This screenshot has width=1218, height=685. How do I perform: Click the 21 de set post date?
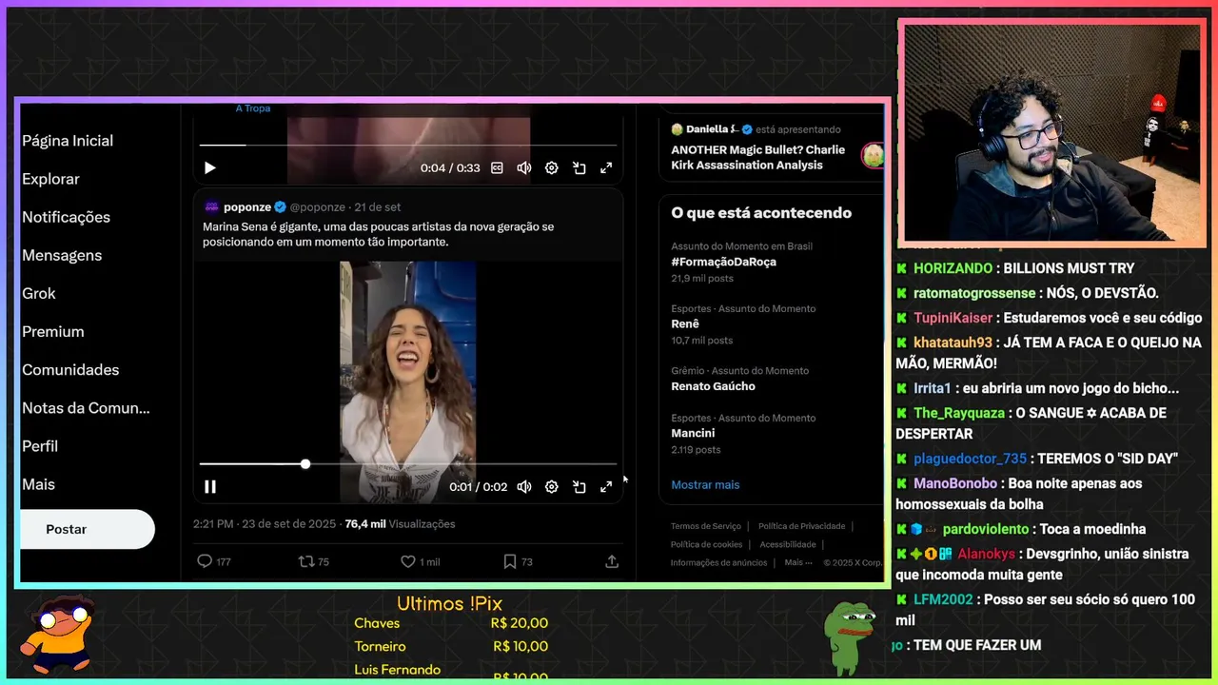378,207
